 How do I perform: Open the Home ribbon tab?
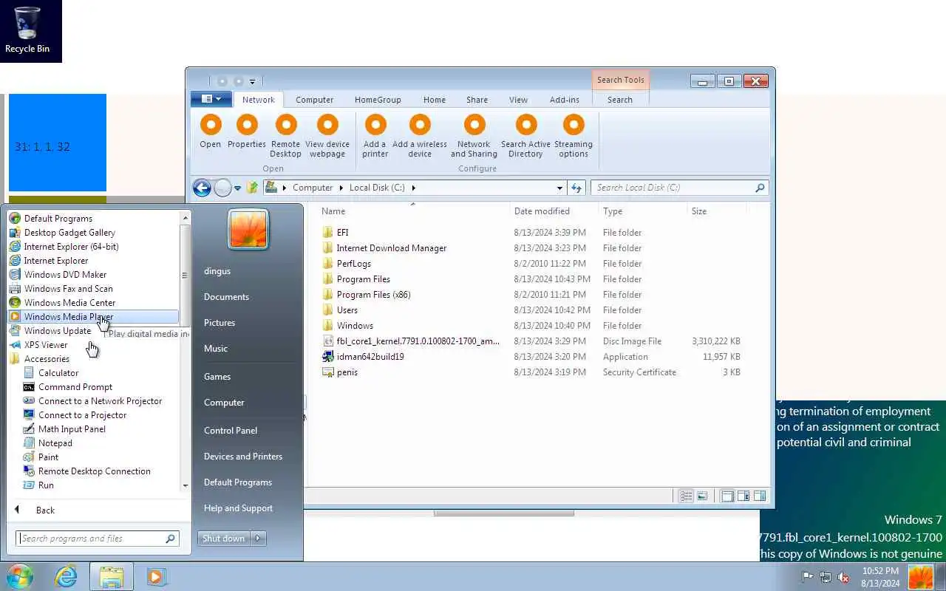[435, 100]
